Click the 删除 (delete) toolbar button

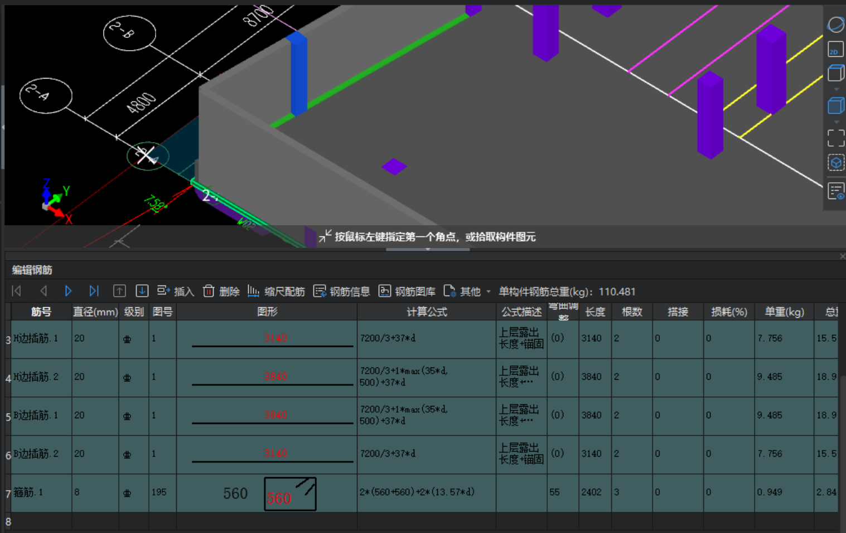coord(221,291)
